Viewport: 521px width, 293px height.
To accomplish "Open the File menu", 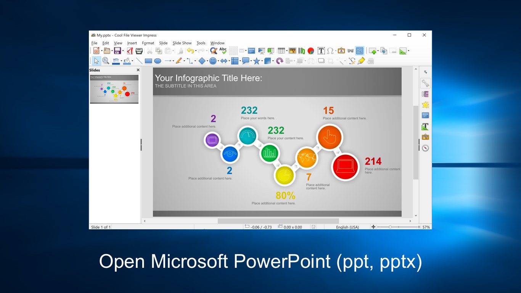I will 94,43.
